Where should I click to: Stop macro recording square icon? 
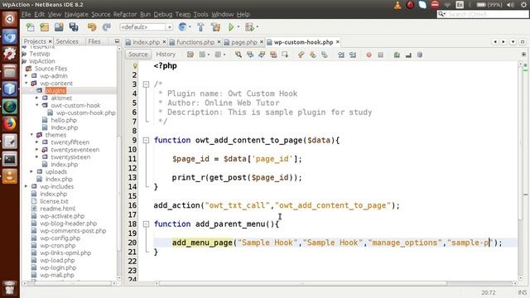coord(381,55)
